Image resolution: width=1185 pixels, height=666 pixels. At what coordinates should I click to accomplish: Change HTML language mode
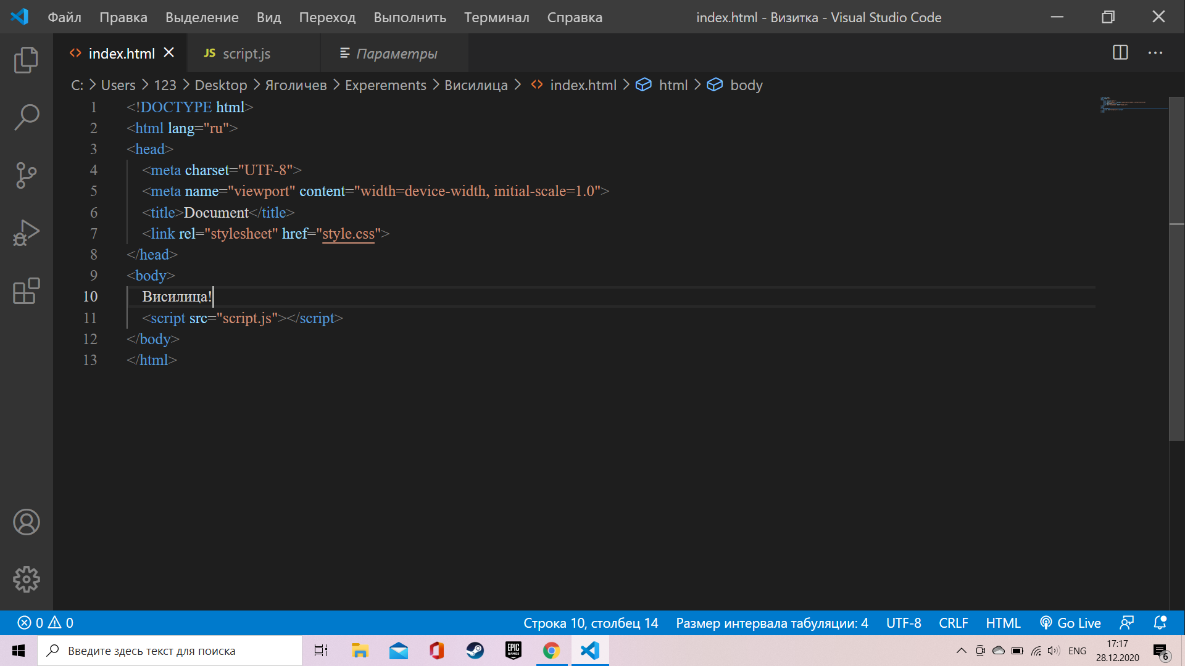pyautogui.click(x=1003, y=623)
